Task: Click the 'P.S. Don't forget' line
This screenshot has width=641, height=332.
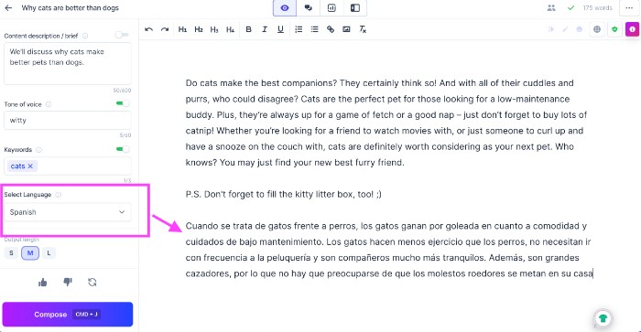Action: pos(283,195)
